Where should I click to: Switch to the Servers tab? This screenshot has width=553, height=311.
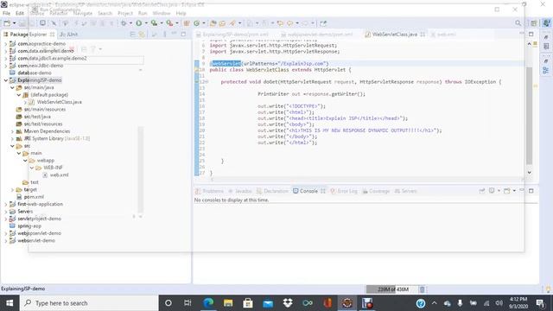[405, 191]
